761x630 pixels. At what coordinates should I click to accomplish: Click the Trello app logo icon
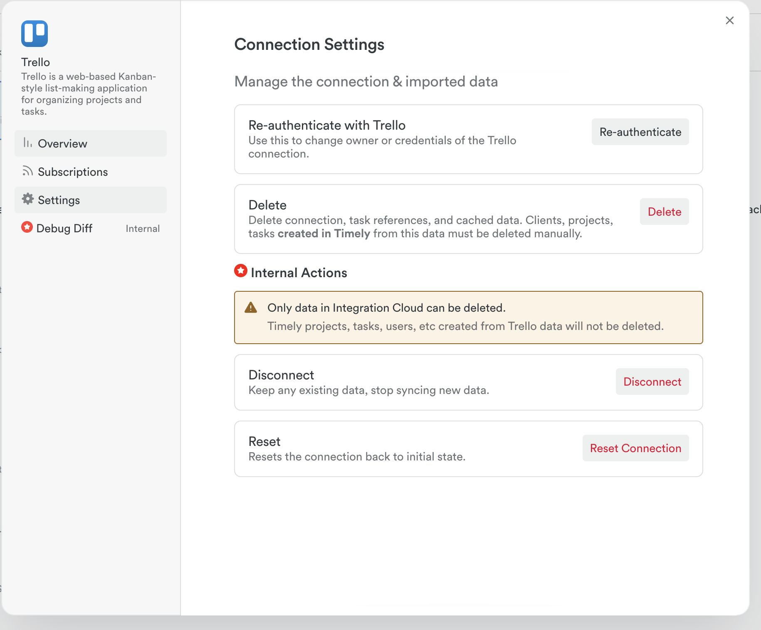click(35, 34)
